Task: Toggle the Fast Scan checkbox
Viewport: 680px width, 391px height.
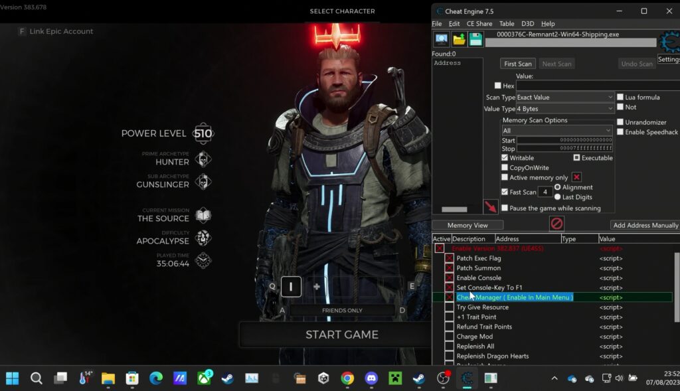Action: point(505,191)
